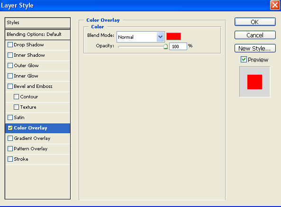
Task: Enable the Outer Glow effect checkbox
Action: (10, 65)
